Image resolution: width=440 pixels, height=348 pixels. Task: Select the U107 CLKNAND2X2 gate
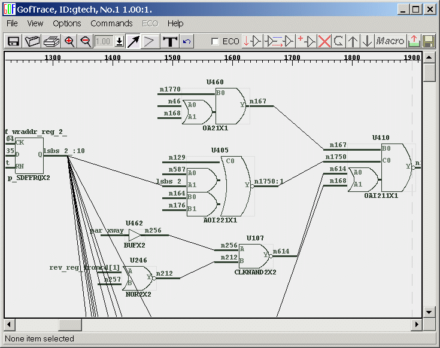point(254,256)
